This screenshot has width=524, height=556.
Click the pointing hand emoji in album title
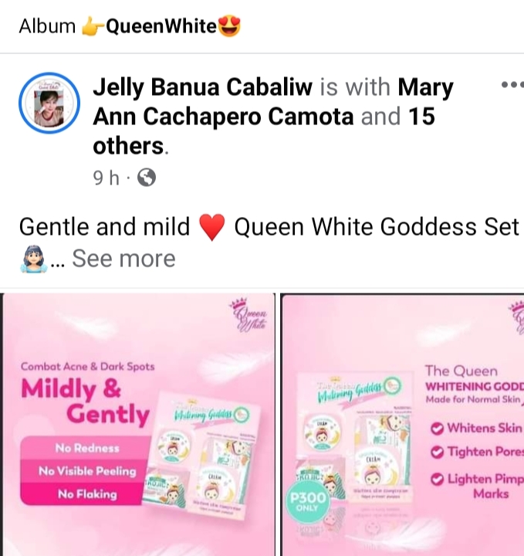tap(93, 27)
